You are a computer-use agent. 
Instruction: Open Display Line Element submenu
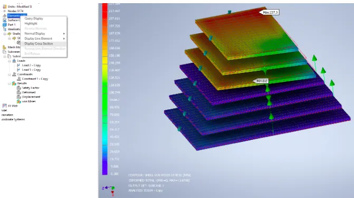[x=44, y=39]
